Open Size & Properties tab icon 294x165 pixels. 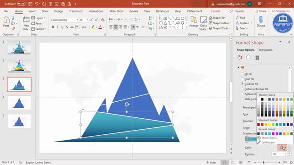click(x=257, y=58)
